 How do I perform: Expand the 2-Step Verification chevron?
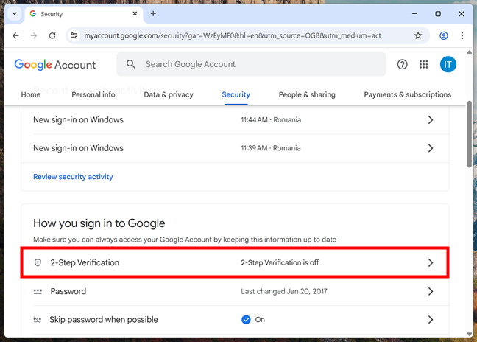(x=431, y=262)
